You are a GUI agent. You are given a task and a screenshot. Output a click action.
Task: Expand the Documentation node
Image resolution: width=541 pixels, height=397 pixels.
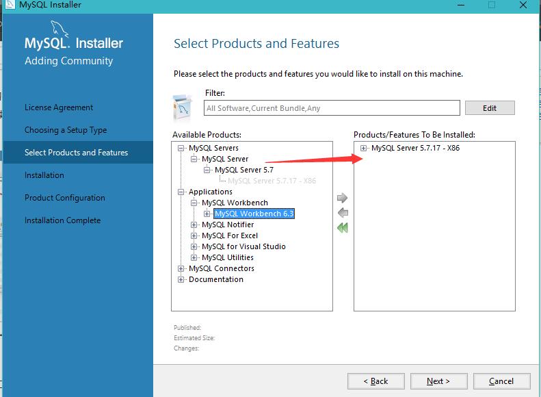coord(181,279)
